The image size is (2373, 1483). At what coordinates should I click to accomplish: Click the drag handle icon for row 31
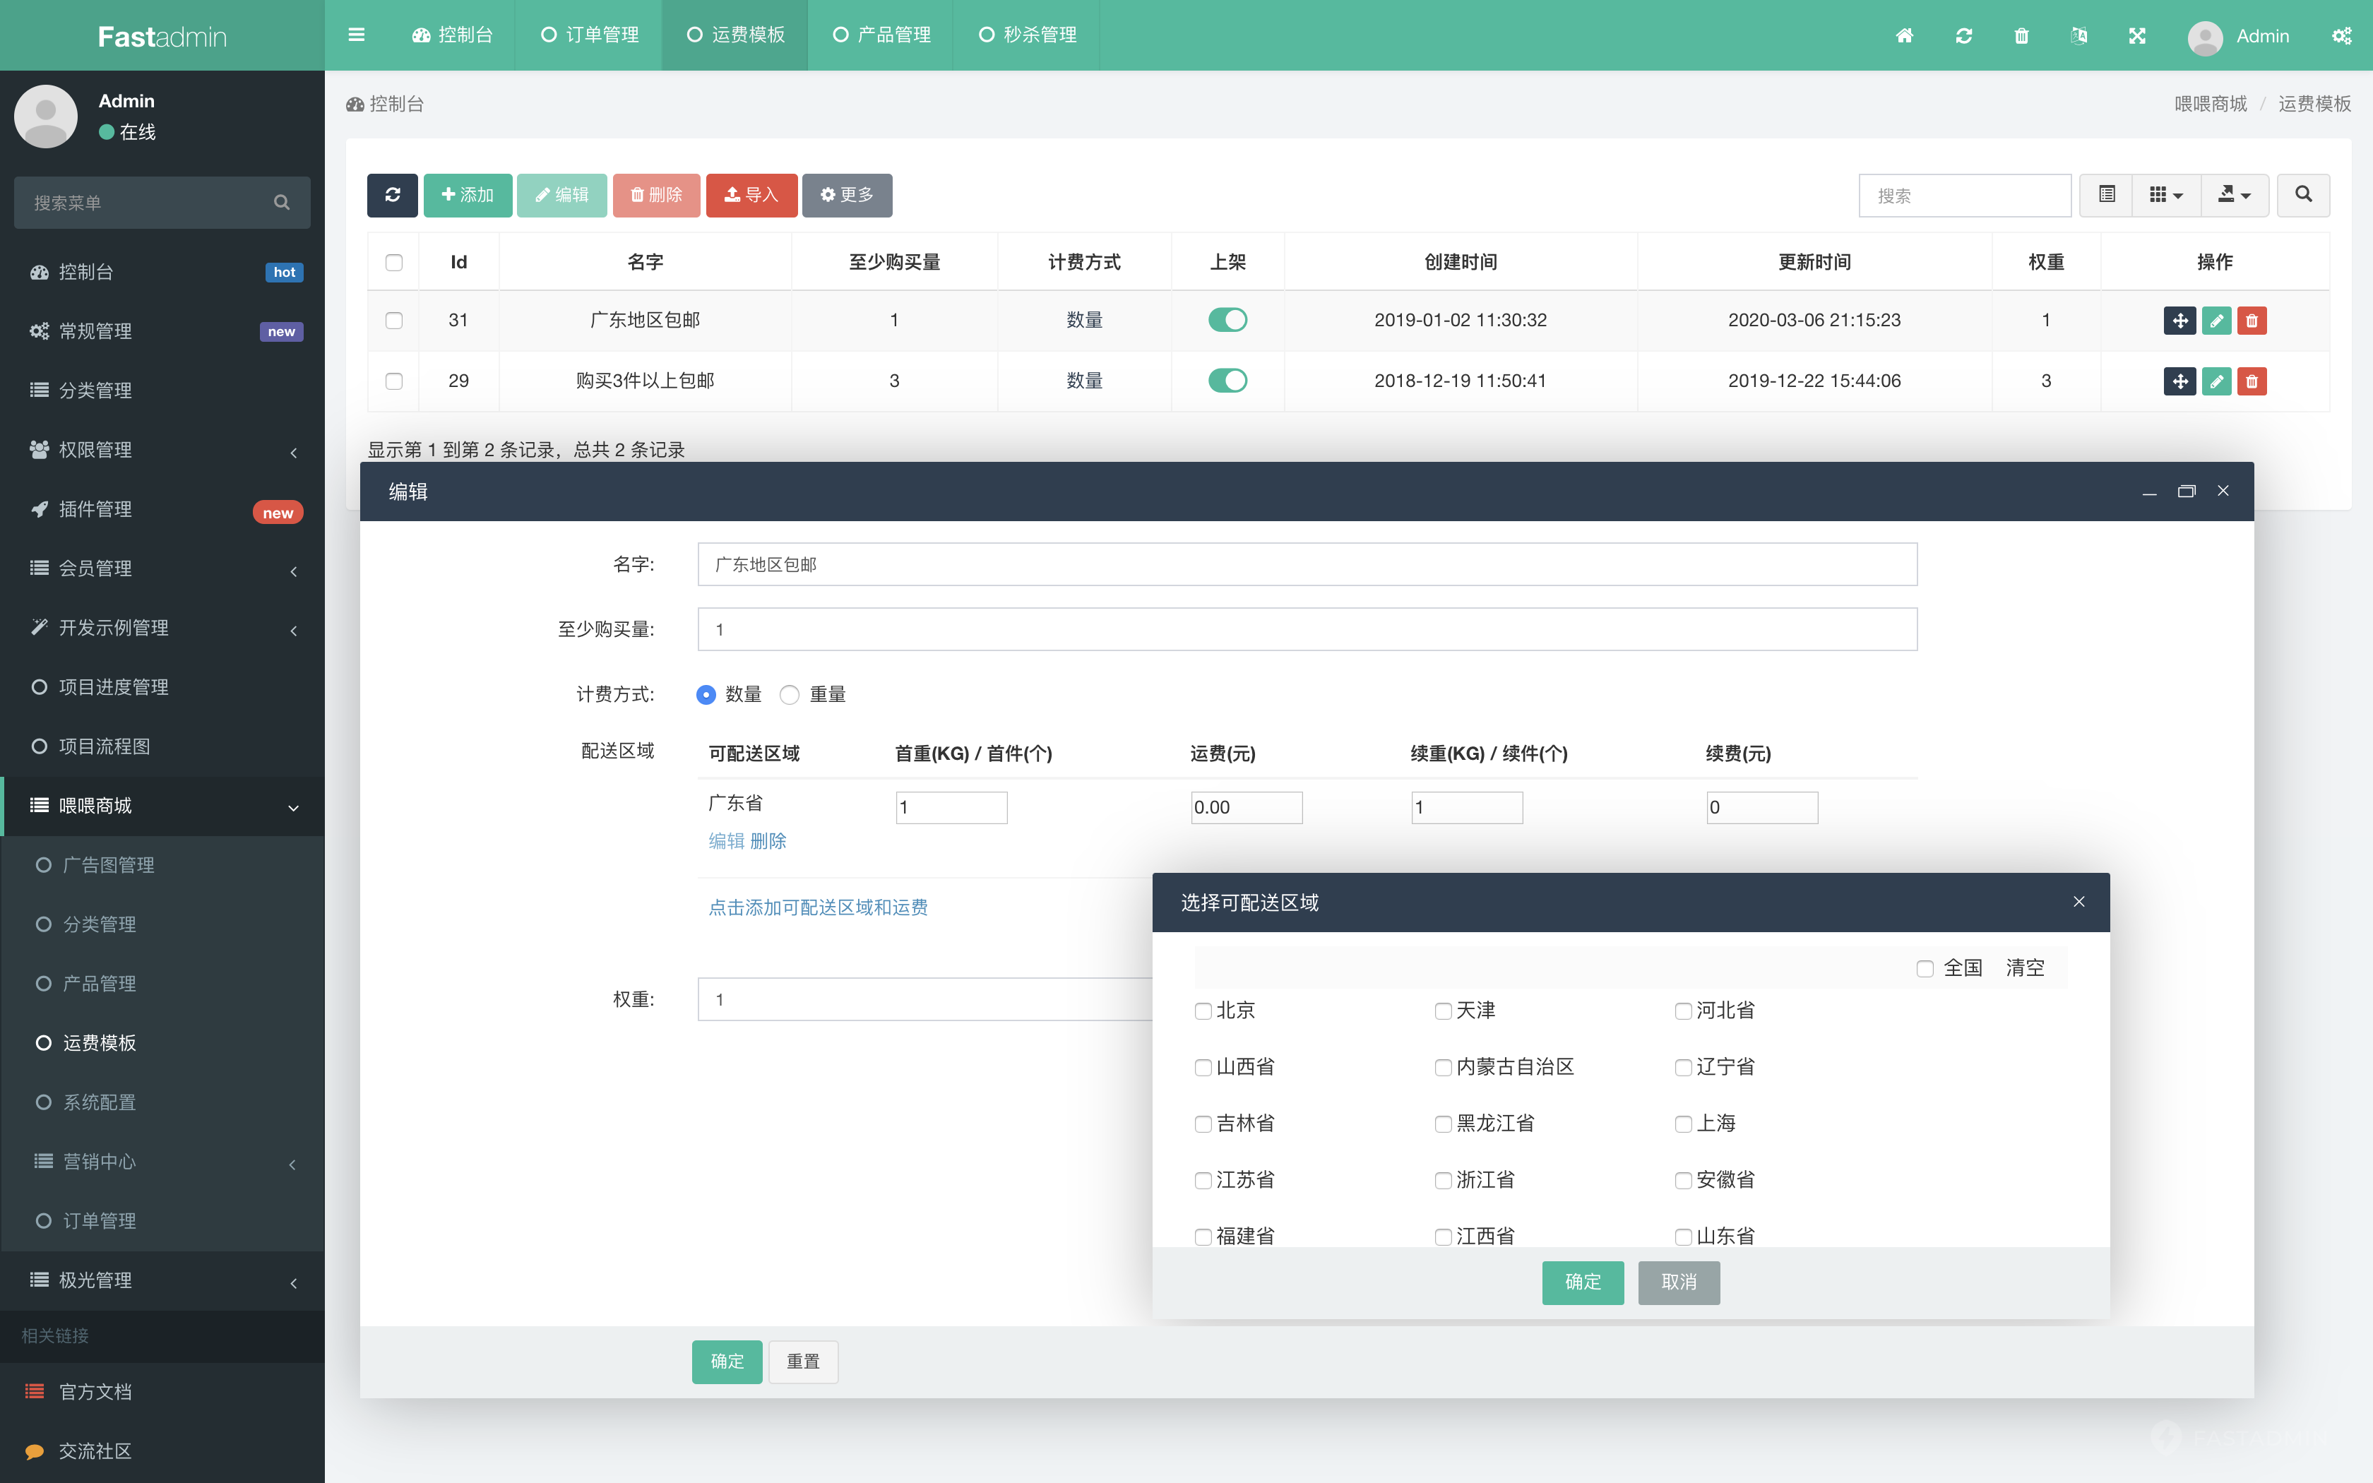(x=2179, y=321)
